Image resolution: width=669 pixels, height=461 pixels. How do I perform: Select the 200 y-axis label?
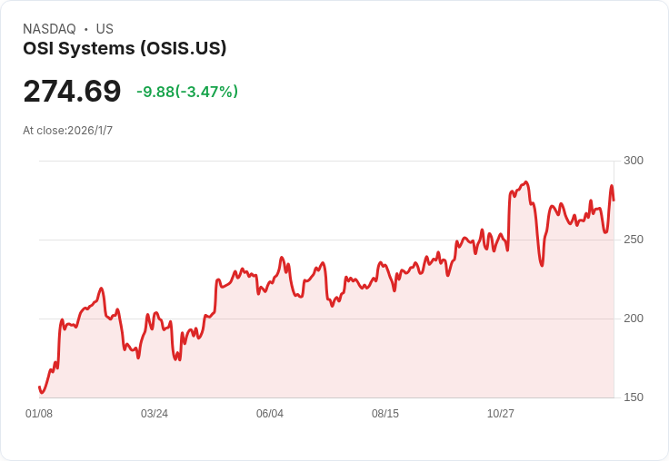634,319
